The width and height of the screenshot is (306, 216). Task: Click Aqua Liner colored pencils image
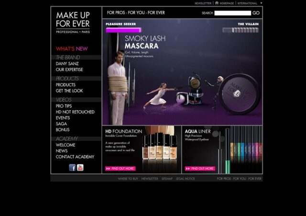(x=246, y=149)
